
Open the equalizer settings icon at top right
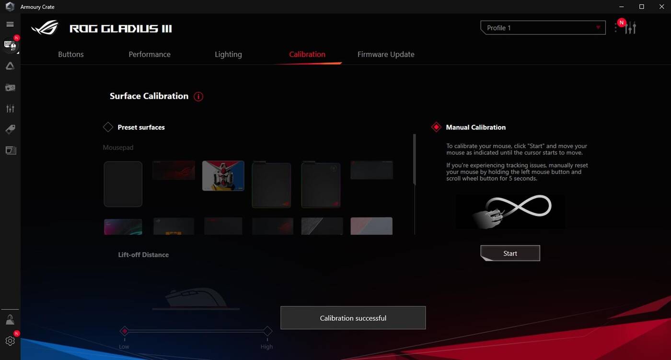(x=631, y=28)
